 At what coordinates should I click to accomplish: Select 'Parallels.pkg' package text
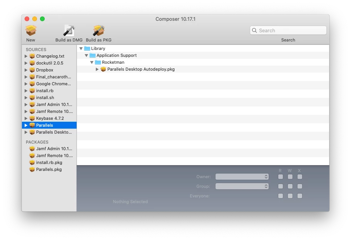point(49,169)
